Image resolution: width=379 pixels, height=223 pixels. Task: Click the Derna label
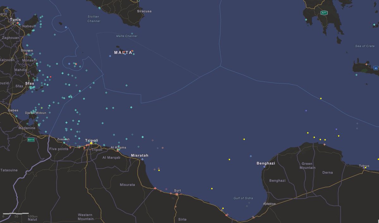coord(328,173)
